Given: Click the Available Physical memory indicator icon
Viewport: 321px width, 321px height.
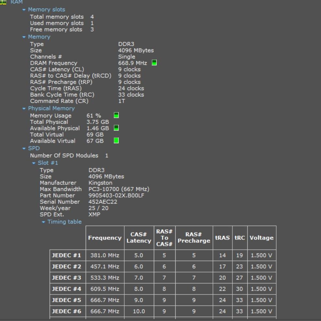Looking at the screenshot, I should point(116,128).
